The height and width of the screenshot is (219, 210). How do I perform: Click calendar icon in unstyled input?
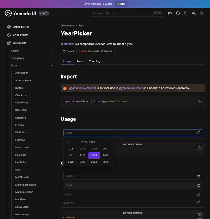pos(199,203)
